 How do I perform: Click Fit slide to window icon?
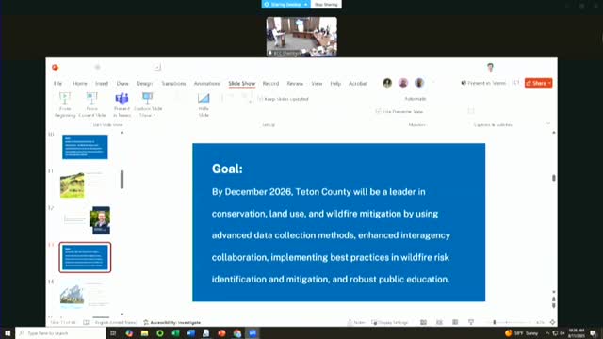click(x=553, y=322)
